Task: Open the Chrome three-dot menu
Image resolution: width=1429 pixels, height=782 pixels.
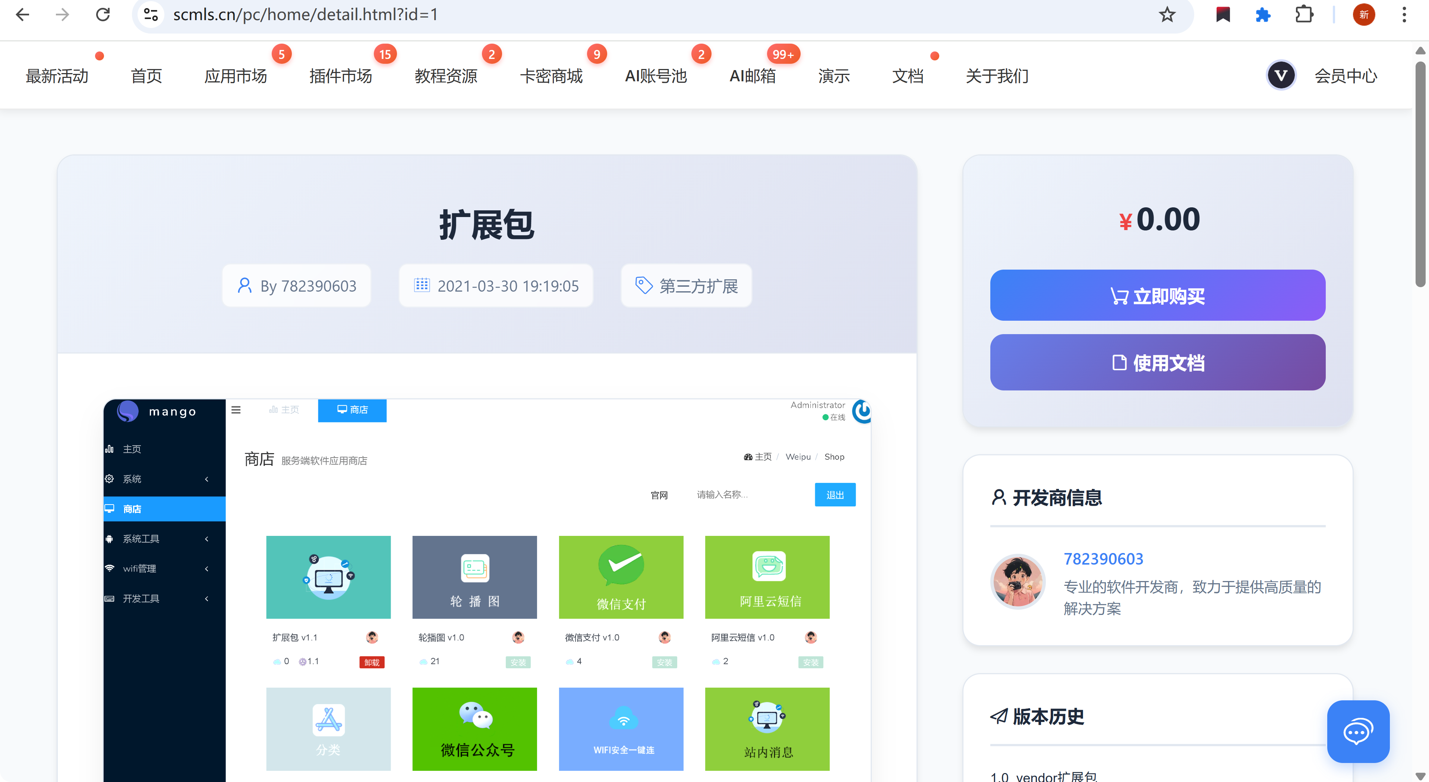Action: pos(1404,15)
